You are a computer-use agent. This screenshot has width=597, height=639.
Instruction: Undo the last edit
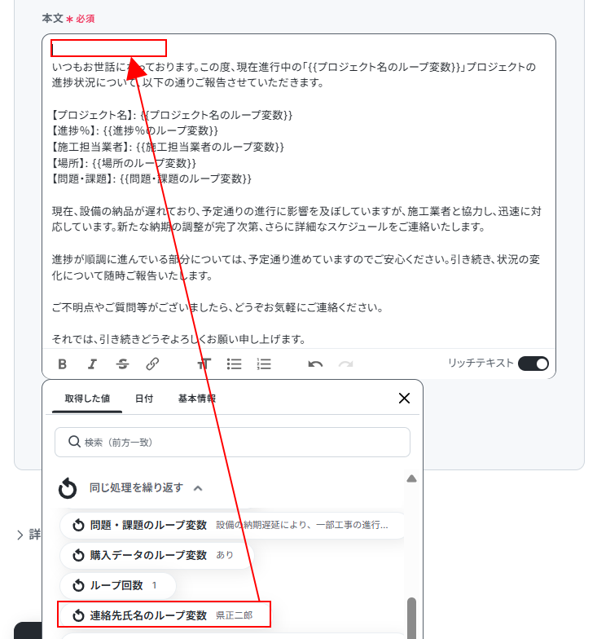tap(316, 364)
